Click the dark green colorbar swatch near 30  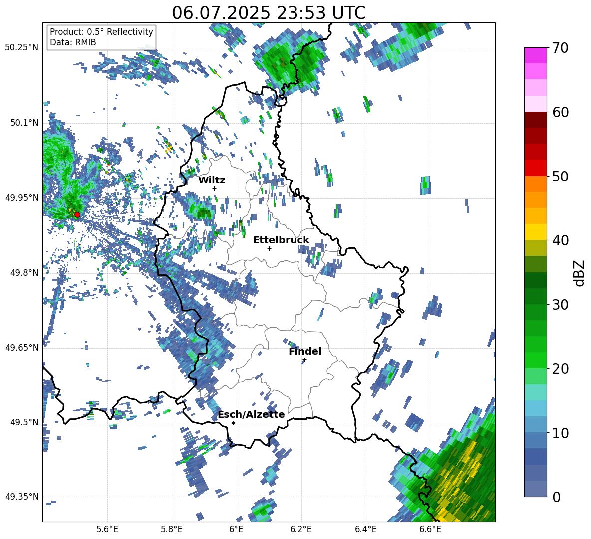point(535,296)
